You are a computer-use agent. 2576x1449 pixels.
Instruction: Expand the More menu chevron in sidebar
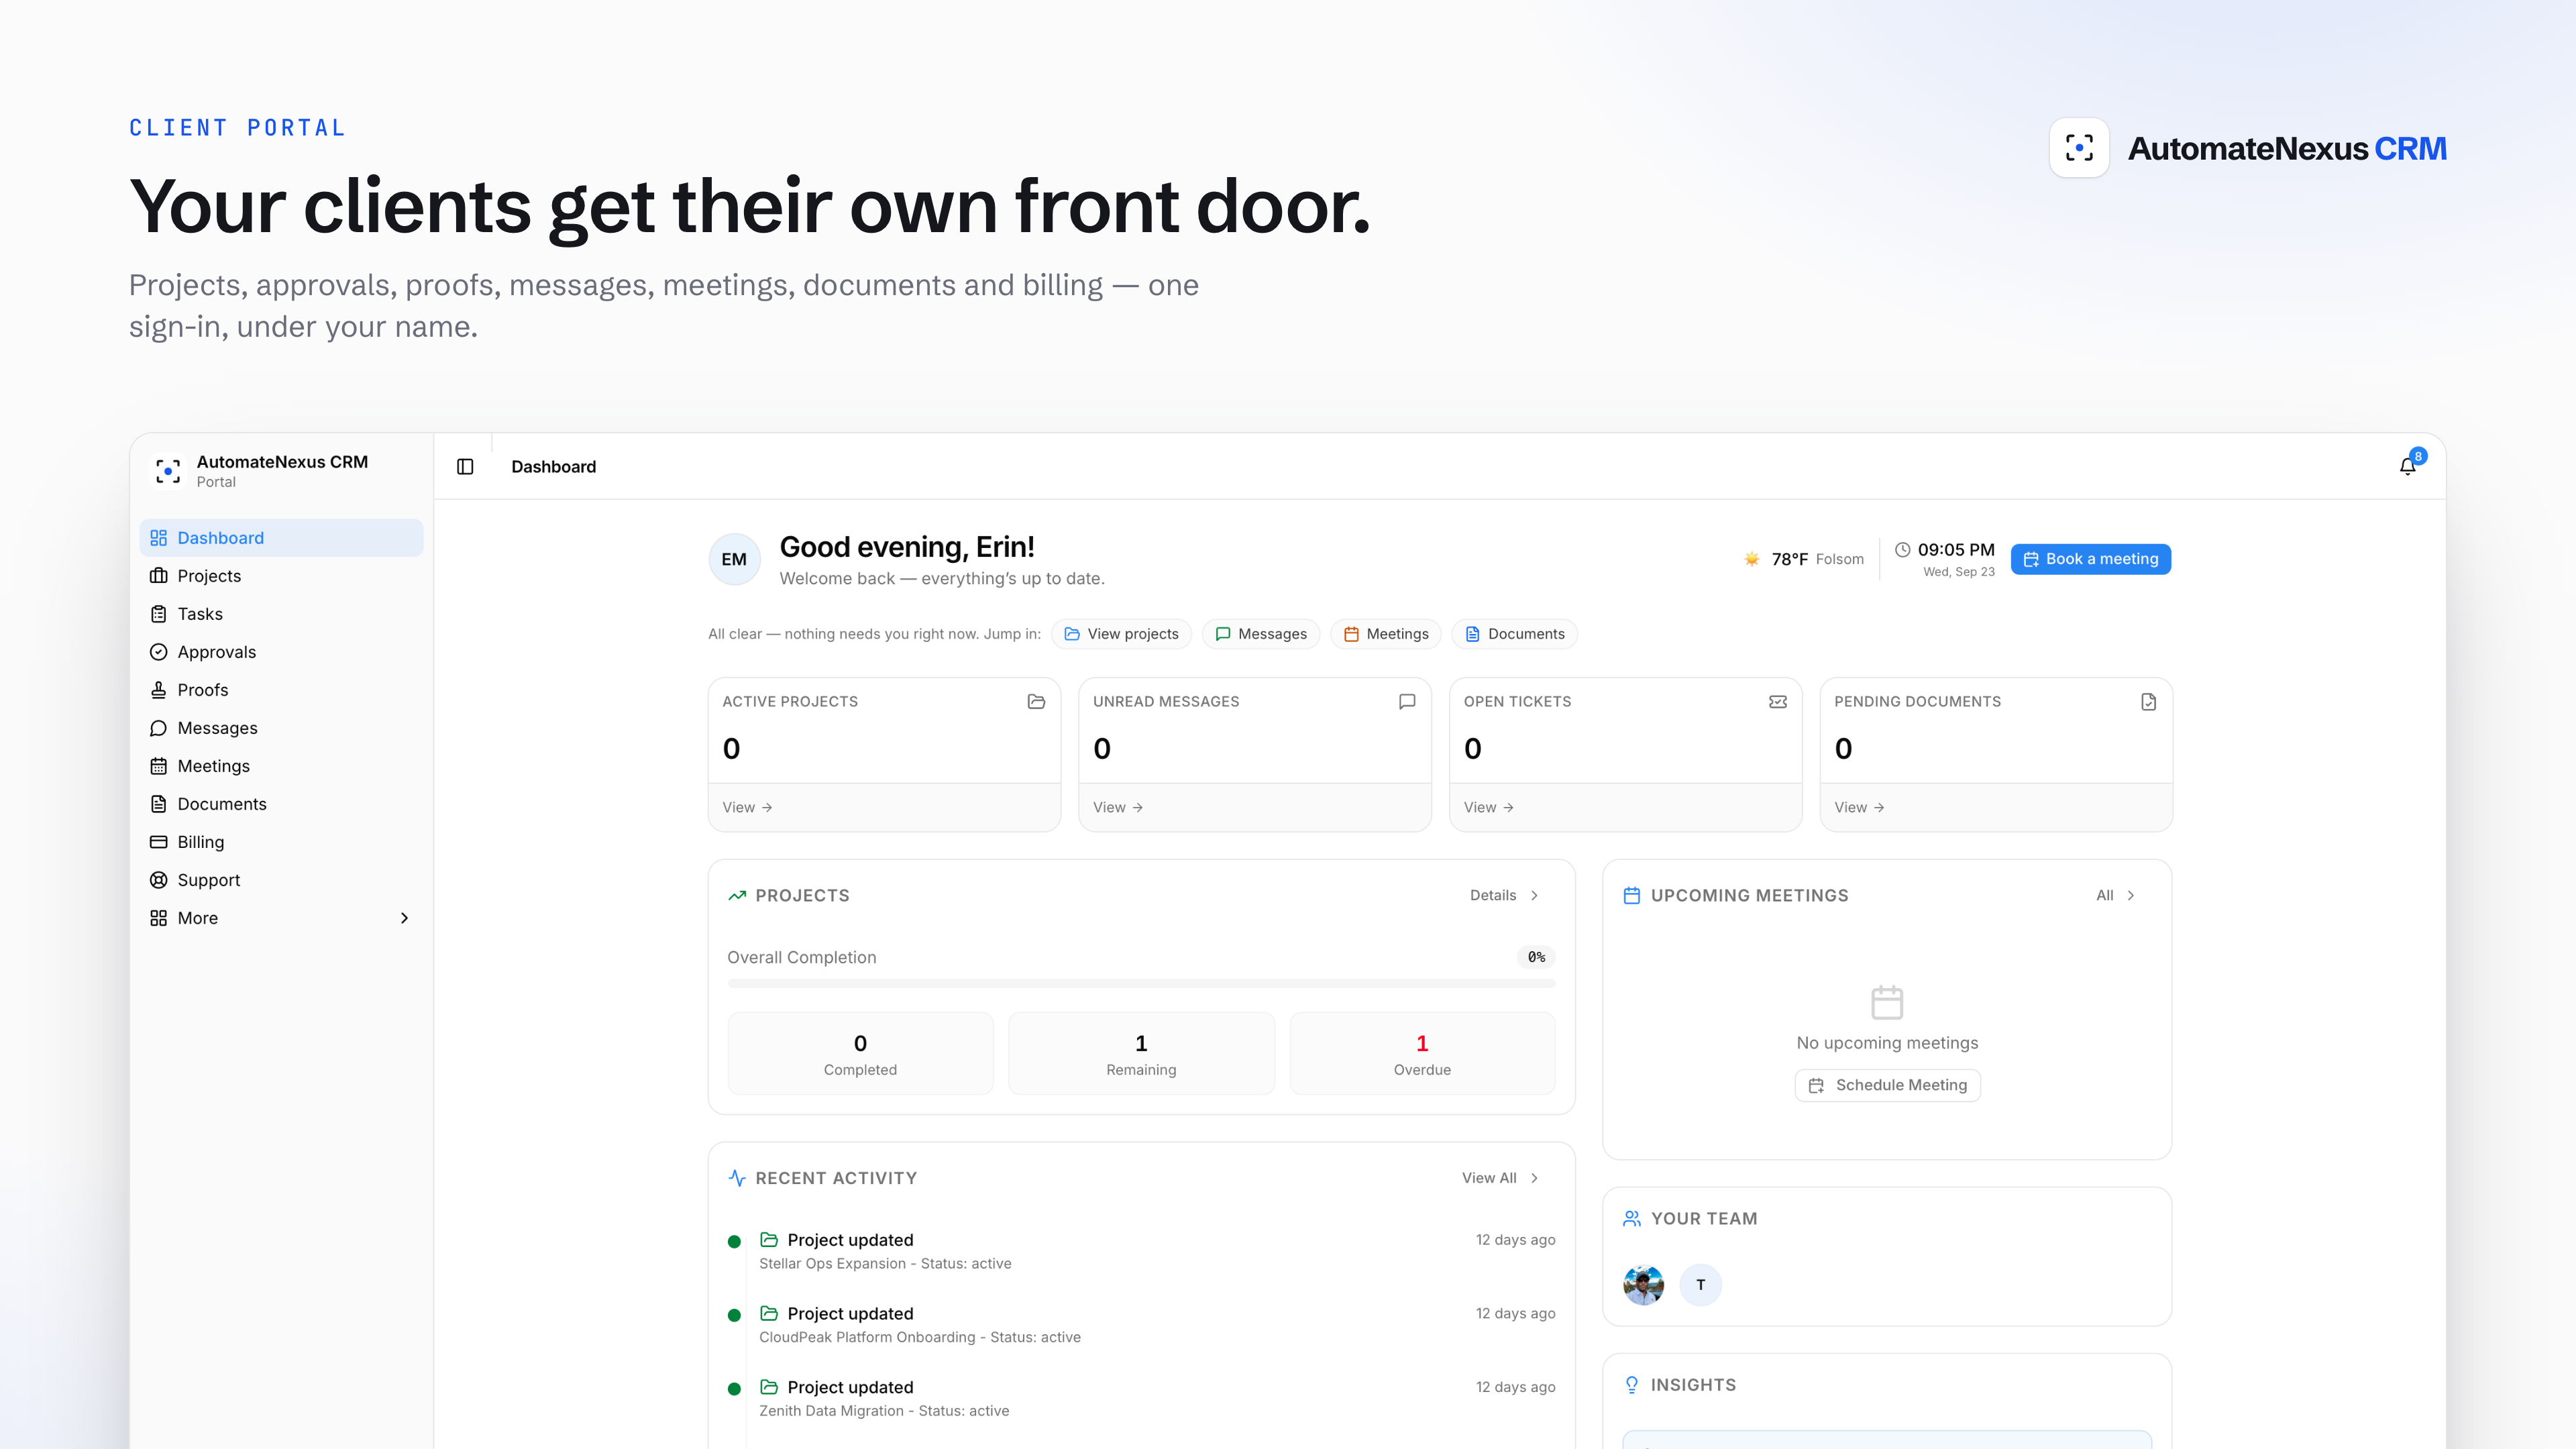coord(404,918)
